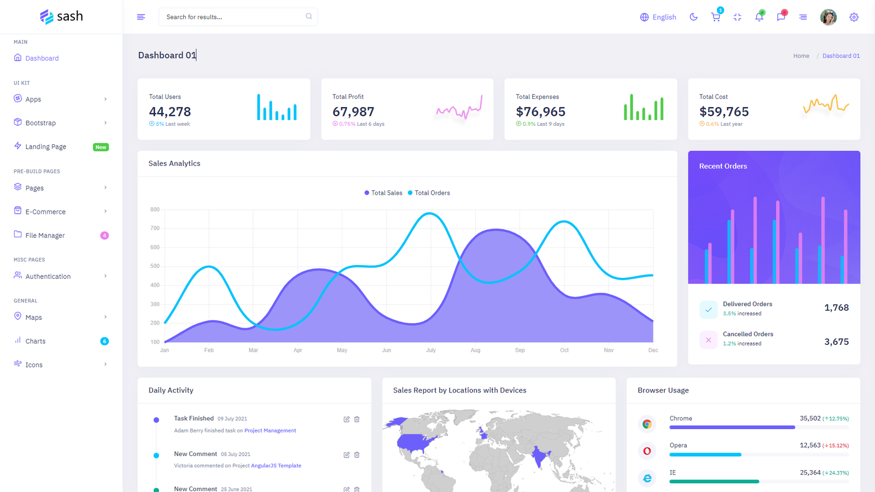This screenshot has width=875, height=492.
Task: Click the Delivered Orders checkmark icon
Action: [x=708, y=309]
